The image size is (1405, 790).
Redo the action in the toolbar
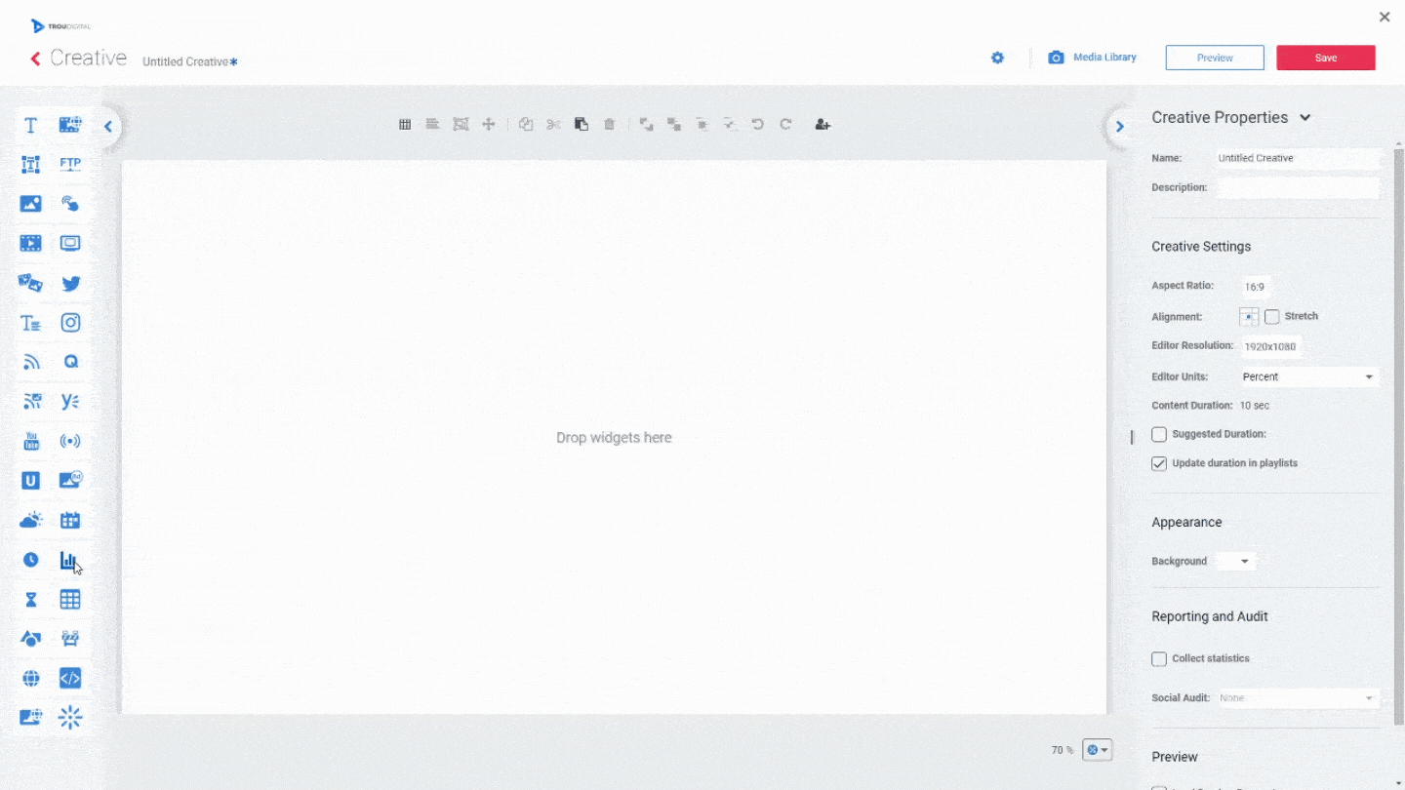[785, 124]
